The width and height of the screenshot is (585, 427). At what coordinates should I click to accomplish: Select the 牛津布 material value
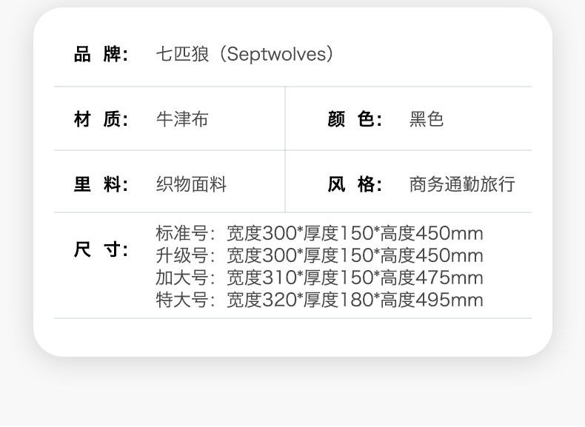pos(182,119)
